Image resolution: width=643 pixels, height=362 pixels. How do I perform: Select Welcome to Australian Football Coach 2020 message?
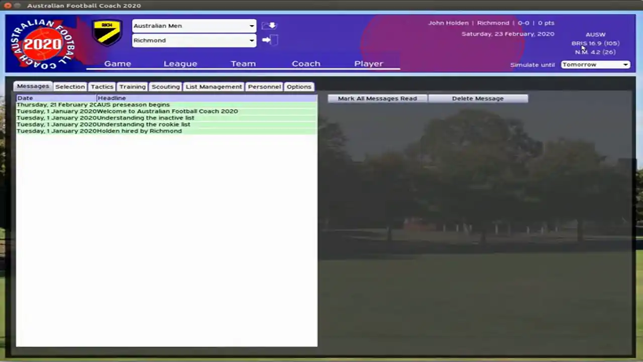tap(166, 111)
